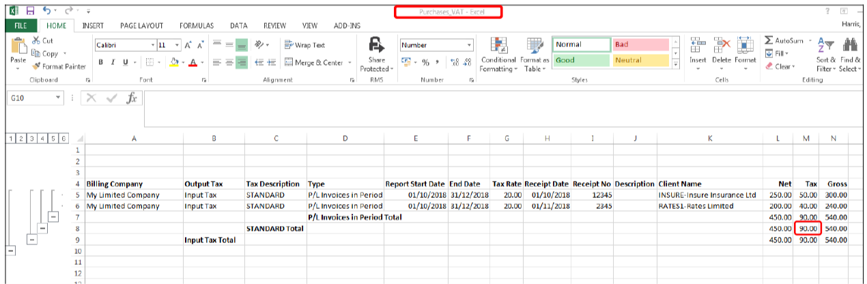This screenshot has height=284, width=867.
Task: Toggle Wrap Text
Action: tap(304, 45)
